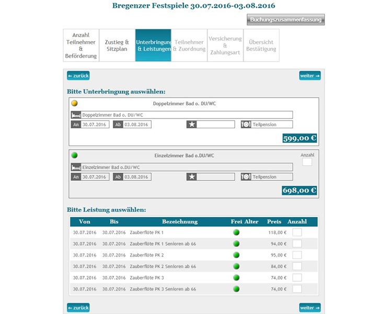Click the Ab departure label for Doppelzimmer

pos(118,125)
